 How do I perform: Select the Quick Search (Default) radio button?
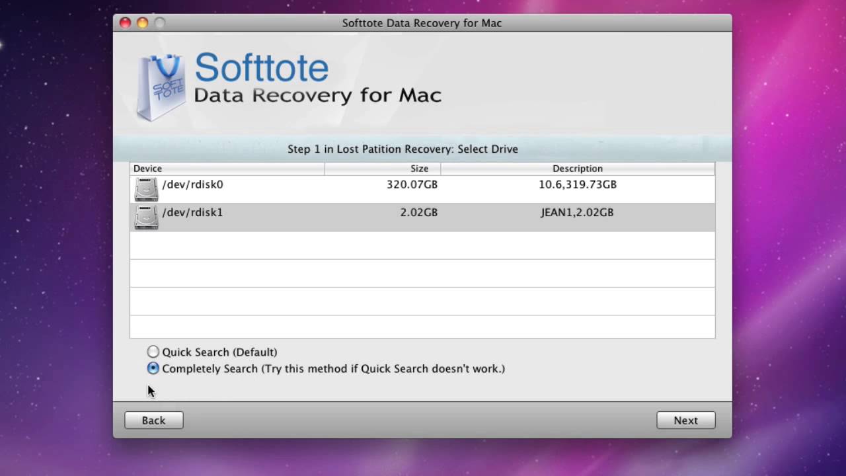153,352
